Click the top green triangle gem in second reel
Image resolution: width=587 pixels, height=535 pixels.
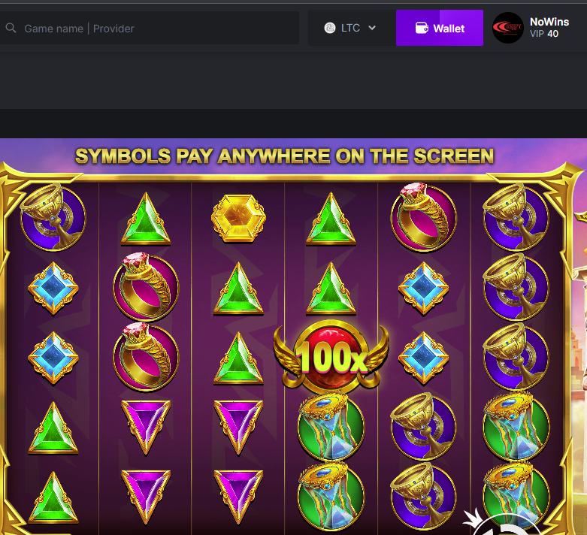[x=146, y=219]
